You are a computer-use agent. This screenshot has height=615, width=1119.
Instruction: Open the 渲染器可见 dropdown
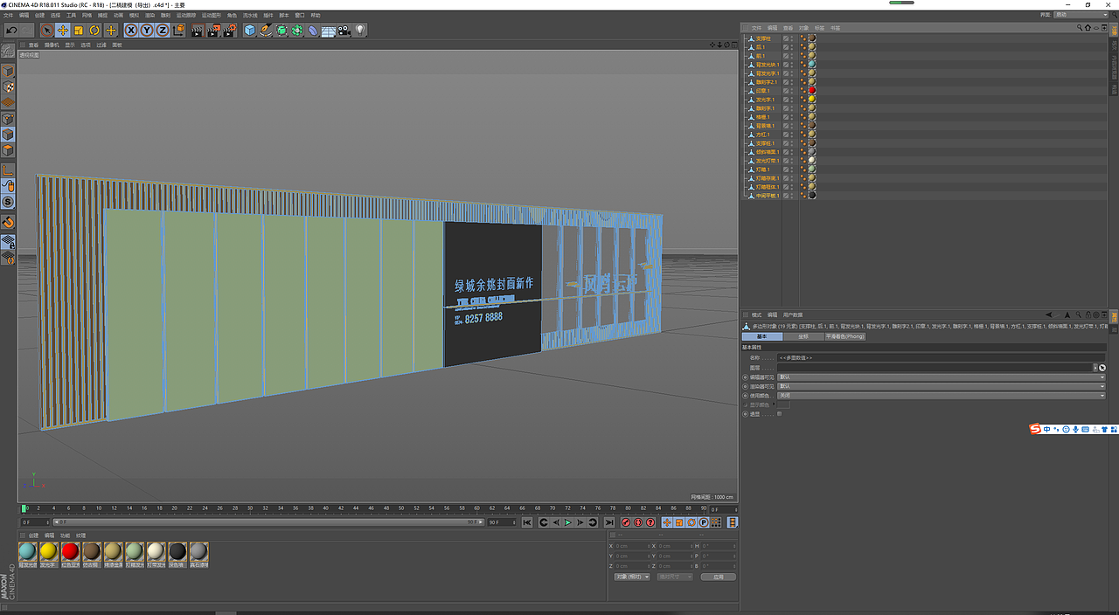(942, 386)
